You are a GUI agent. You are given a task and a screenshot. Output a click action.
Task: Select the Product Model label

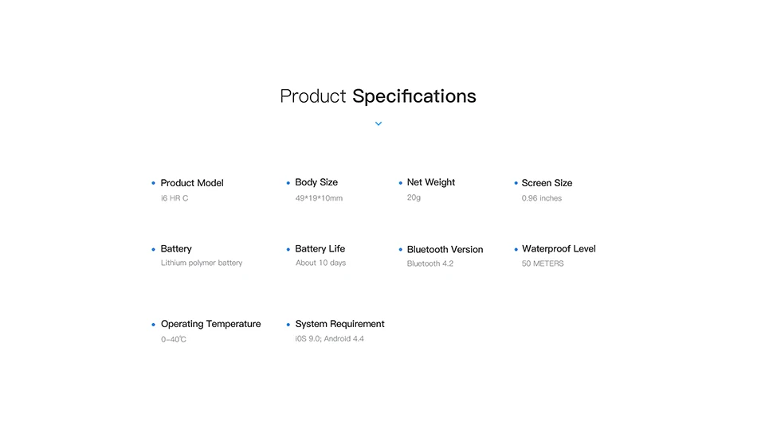(x=192, y=183)
